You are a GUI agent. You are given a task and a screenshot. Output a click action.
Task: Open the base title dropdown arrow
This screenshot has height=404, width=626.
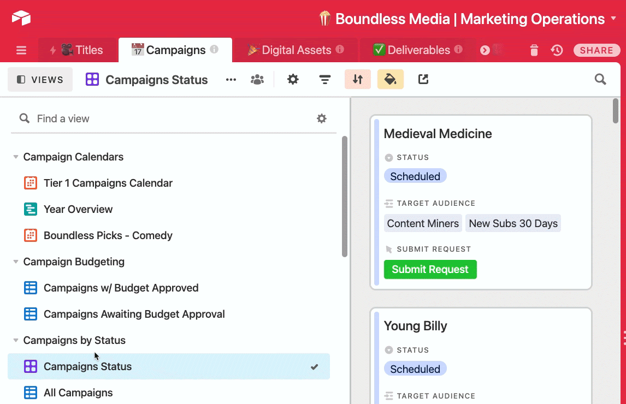[x=615, y=19]
